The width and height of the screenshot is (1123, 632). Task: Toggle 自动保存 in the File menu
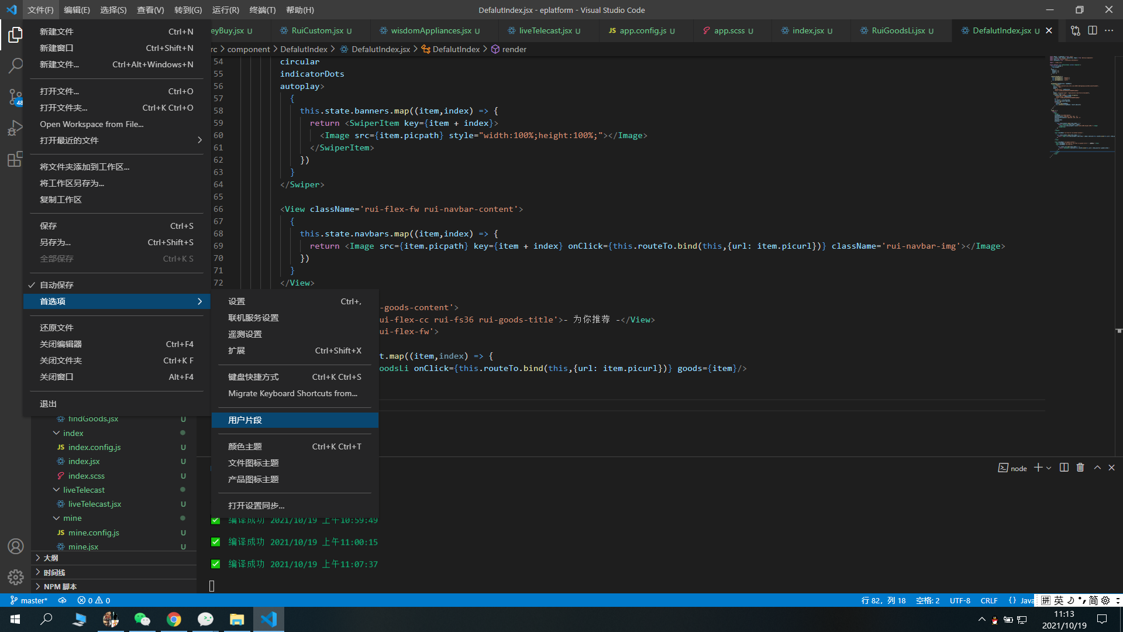[57, 284]
